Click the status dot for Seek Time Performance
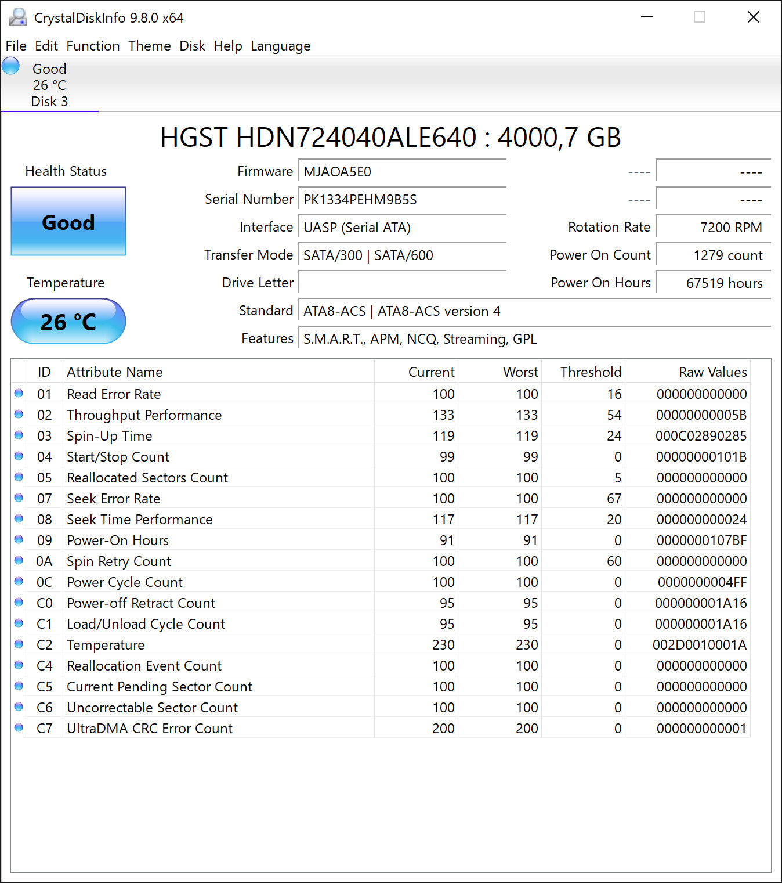 tap(19, 519)
